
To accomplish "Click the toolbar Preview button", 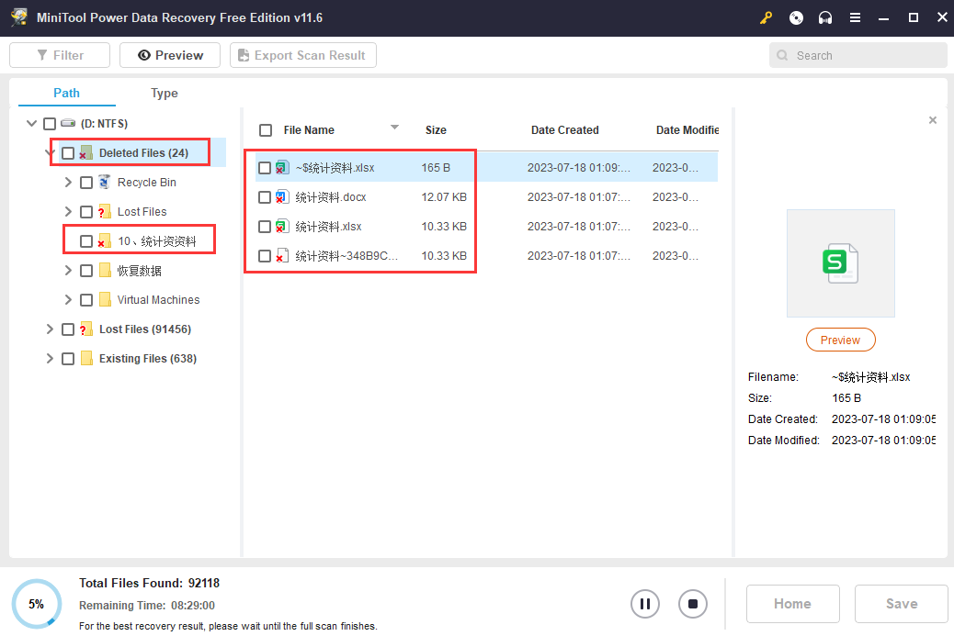I will pos(170,55).
